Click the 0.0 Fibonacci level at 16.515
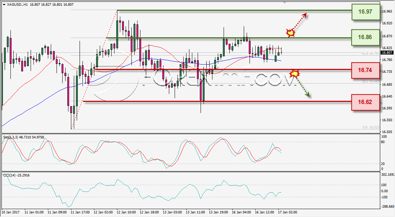 (371, 127)
